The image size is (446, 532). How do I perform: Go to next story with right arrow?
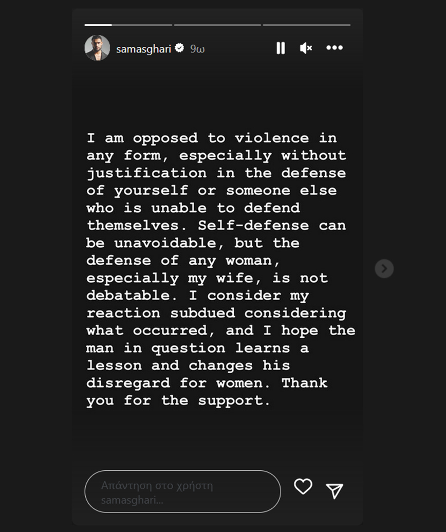[x=384, y=268]
